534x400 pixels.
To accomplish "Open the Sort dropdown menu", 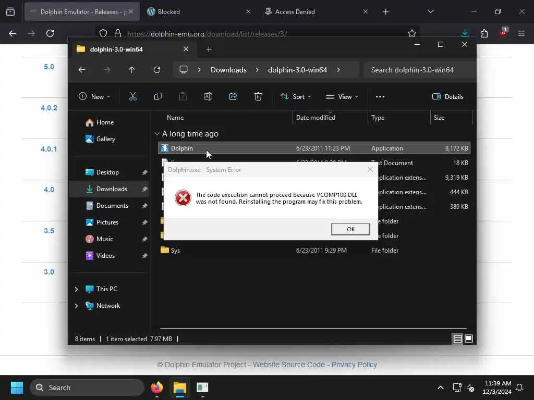I will pyautogui.click(x=296, y=96).
